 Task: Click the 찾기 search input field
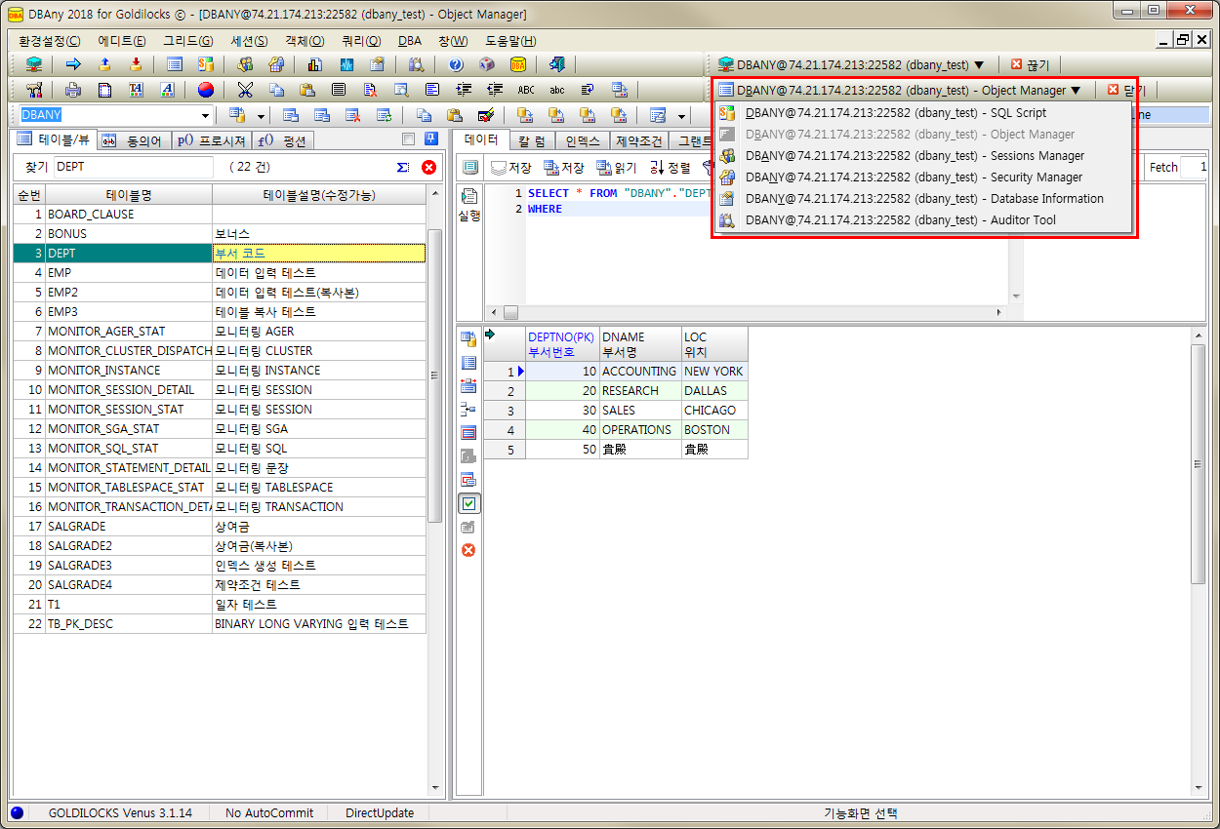[133, 167]
